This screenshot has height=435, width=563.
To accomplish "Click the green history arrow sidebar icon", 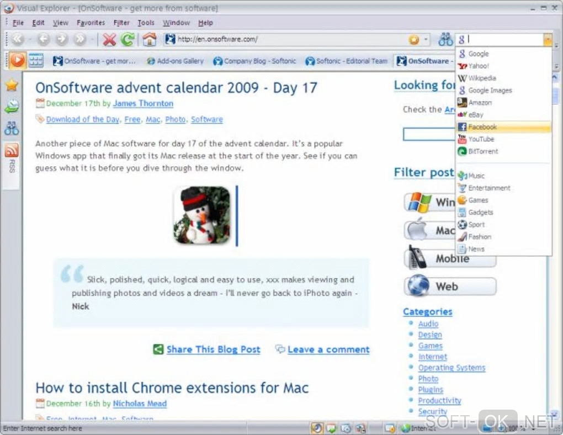I will 12,107.
